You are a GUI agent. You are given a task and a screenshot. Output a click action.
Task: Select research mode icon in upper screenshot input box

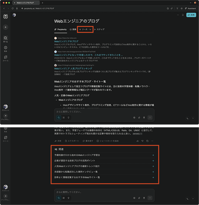pos(63,118)
